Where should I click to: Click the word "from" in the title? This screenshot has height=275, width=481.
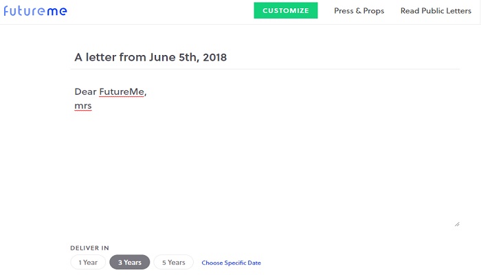click(x=133, y=57)
